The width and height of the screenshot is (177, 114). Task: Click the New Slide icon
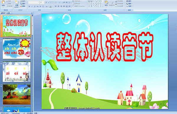[17, 4]
